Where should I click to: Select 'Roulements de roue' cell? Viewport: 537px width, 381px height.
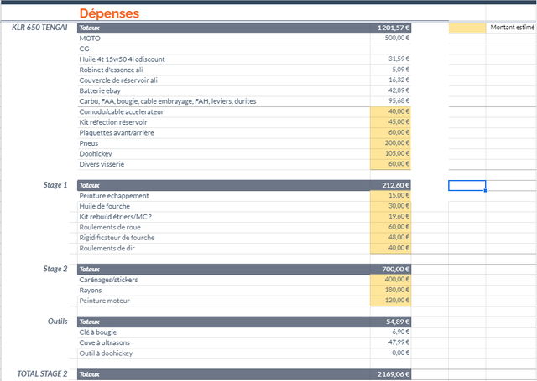(x=224, y=227)
